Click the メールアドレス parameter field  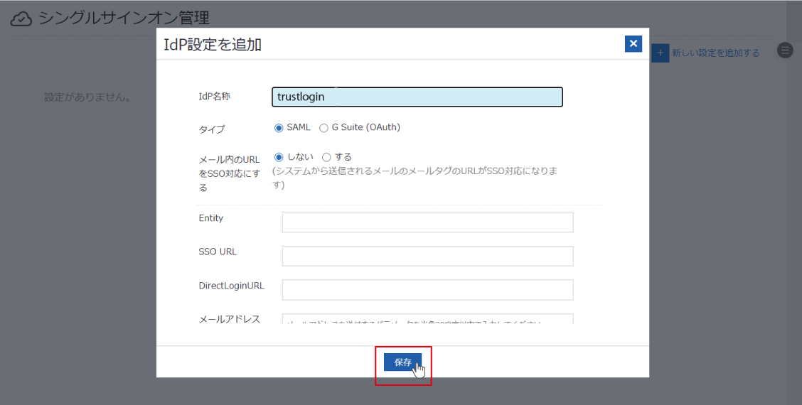click(x=427, y=318)
